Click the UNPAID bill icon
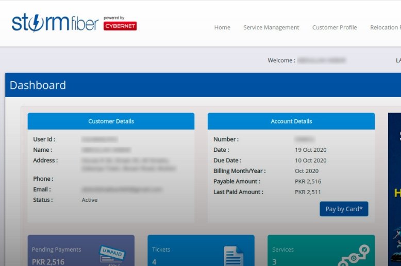Screen dimensions: 401x266 [112, 255]
